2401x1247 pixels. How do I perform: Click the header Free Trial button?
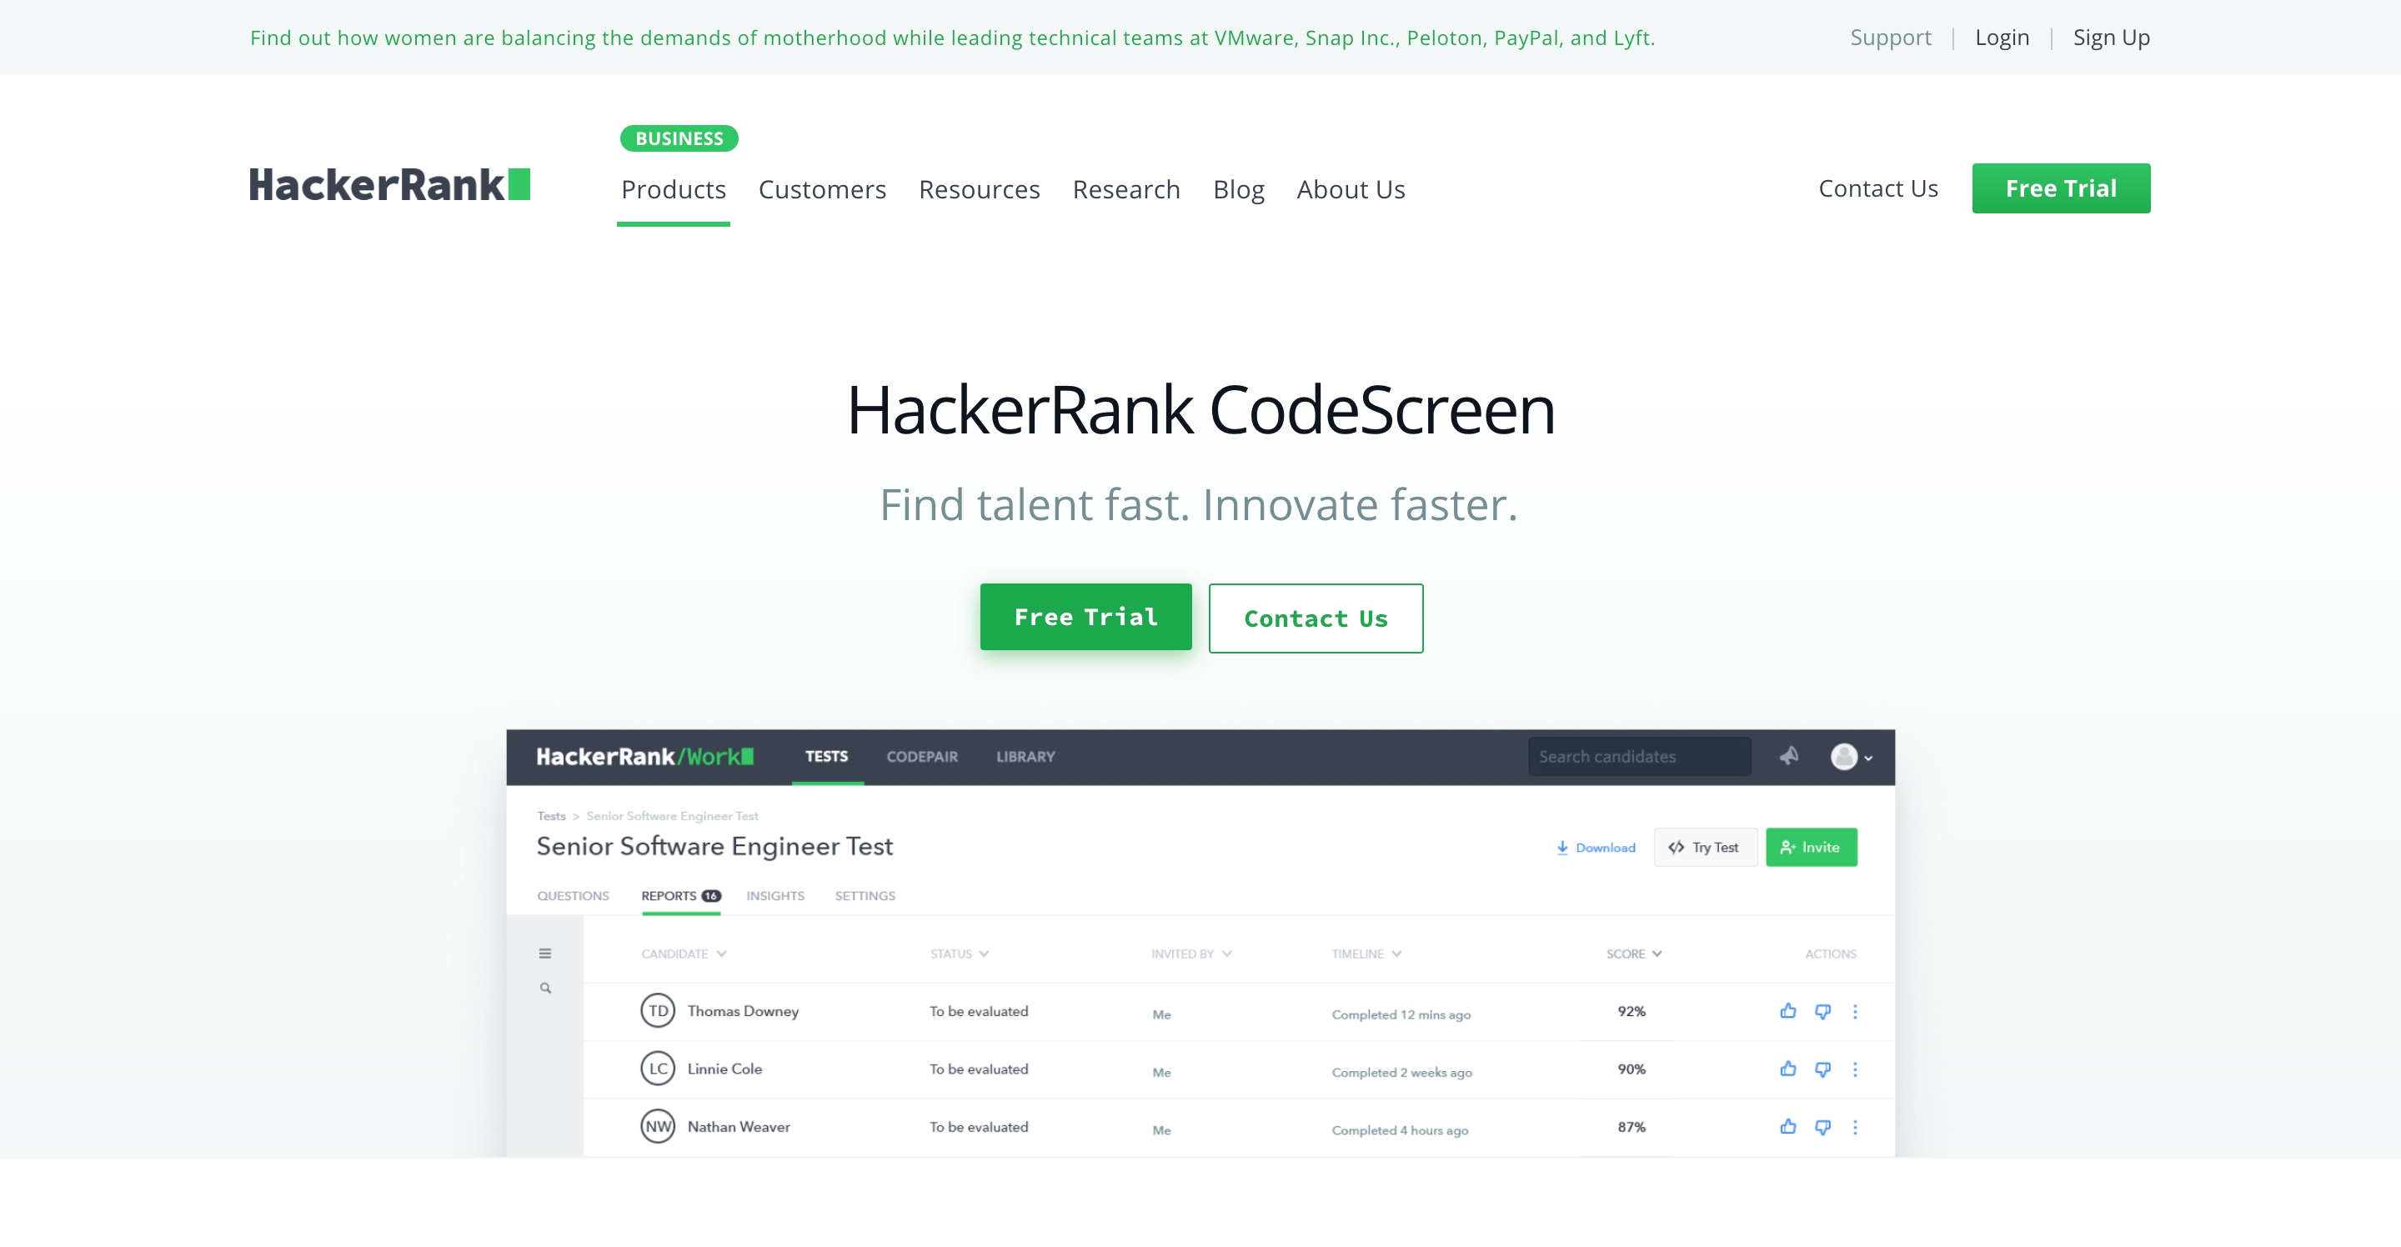tap(2061, 188)
